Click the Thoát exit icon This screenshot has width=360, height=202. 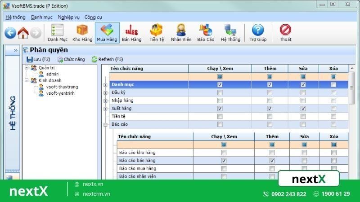(x=285, y=33)
